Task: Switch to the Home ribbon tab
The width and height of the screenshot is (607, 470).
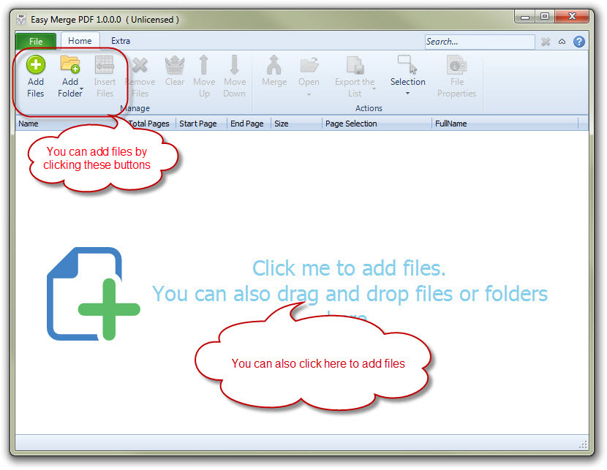Action: coord(80,41)
